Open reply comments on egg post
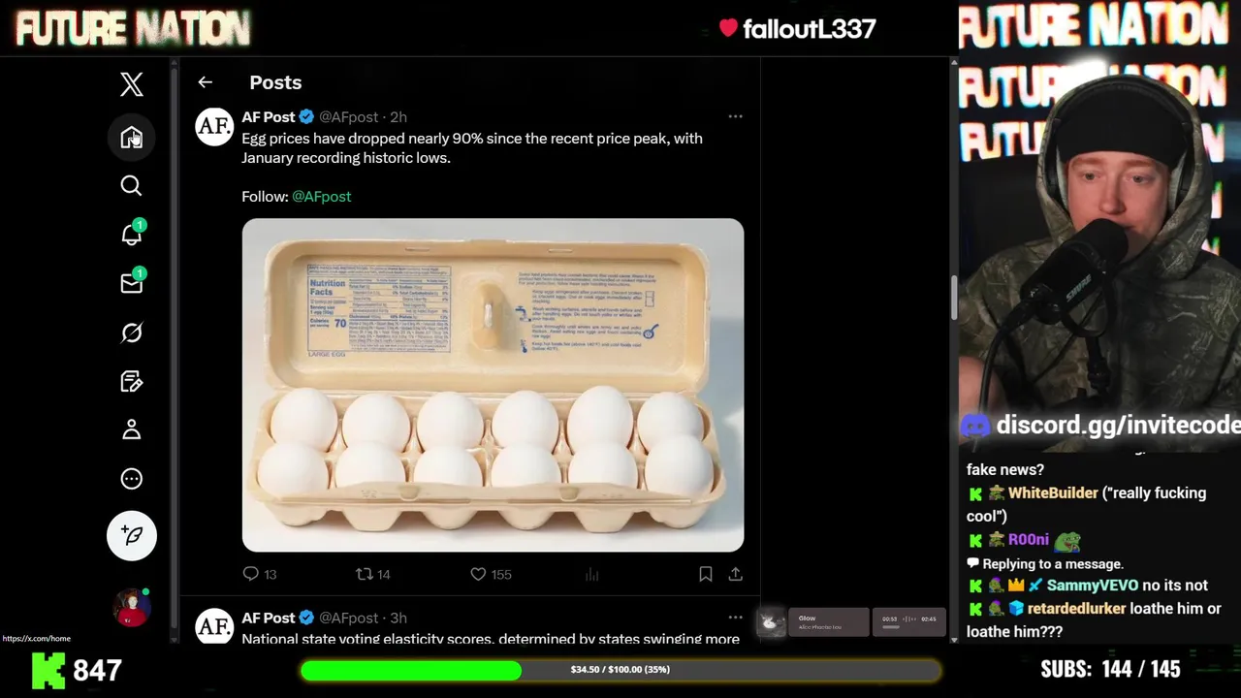Viewport: 1241px width, 698px height. pos(260,574)
